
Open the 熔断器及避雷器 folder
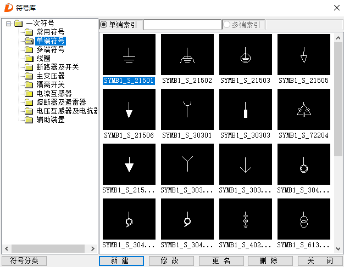point(61,102)
